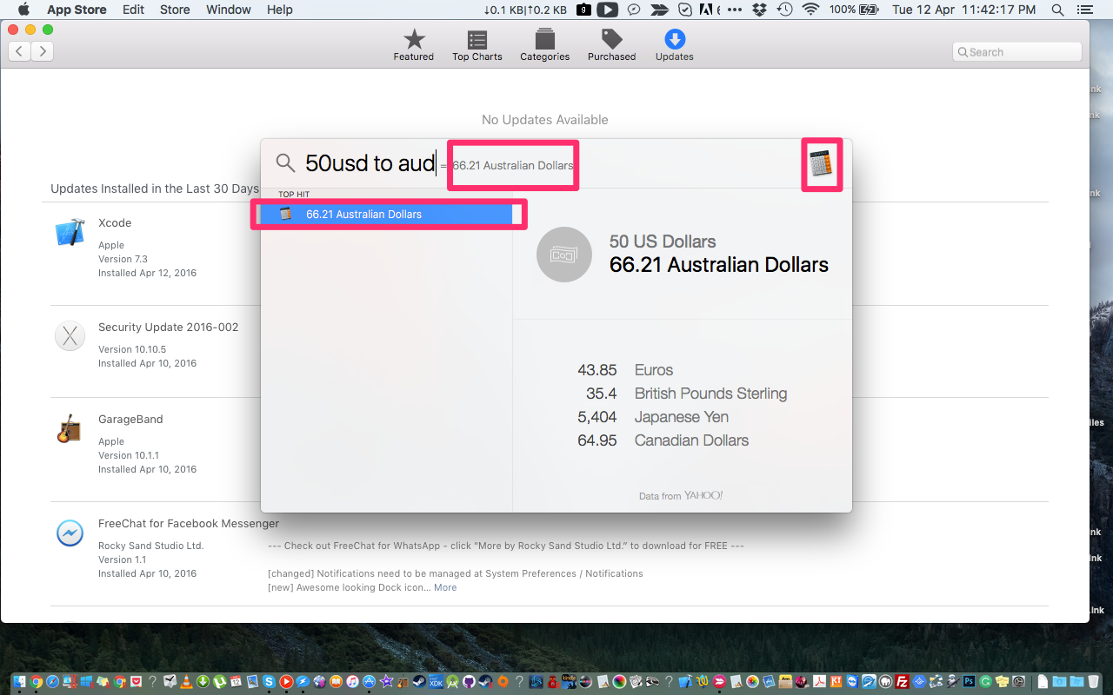Open iMovie from the Dock

pos(386,682)
